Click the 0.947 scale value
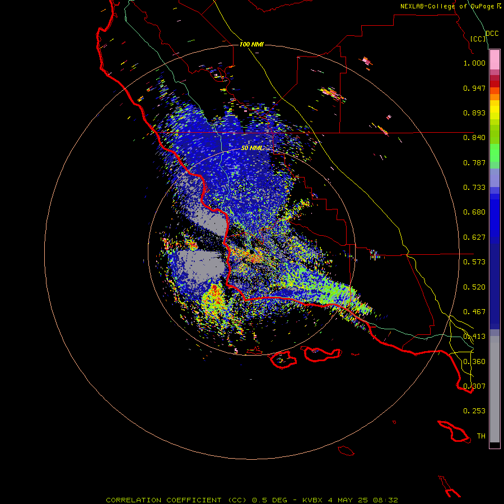 tap(474, 88)
